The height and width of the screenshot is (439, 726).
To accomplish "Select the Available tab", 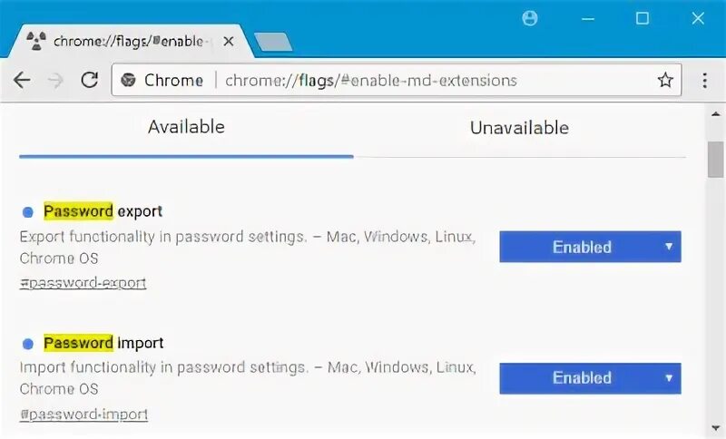I will [x=186, y=128].
